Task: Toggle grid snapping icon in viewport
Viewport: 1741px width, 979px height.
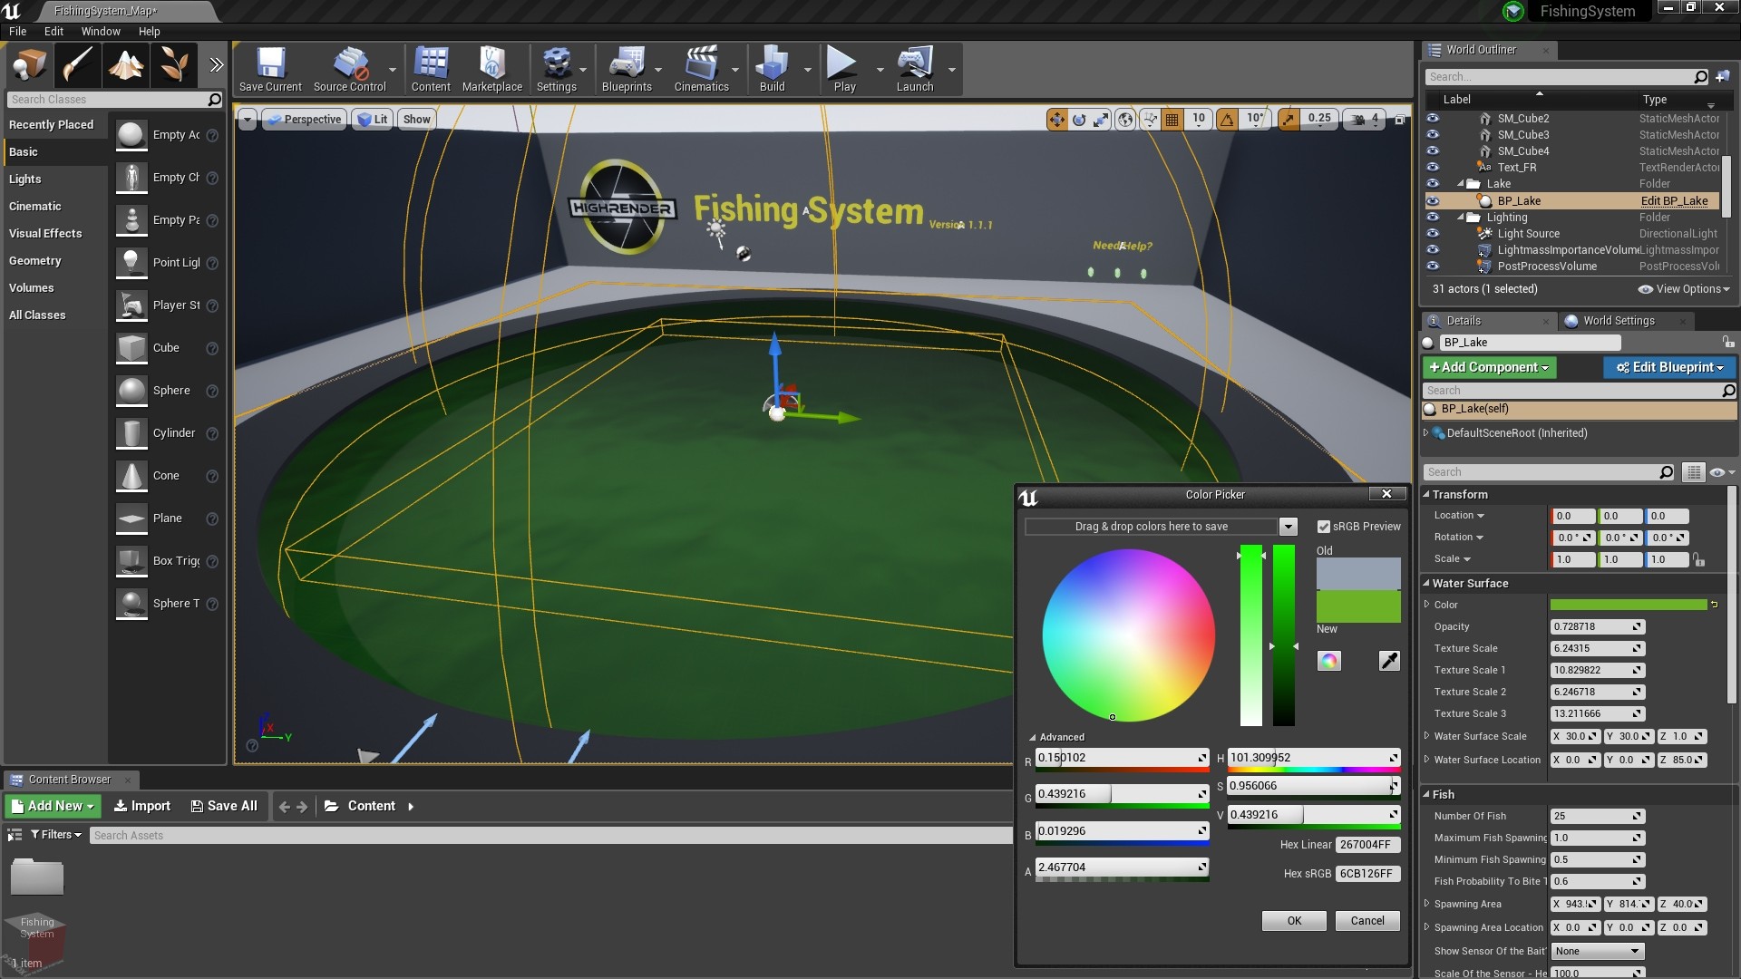Action: pos(1172,119)
